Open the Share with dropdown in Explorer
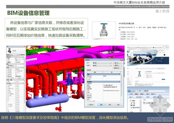The image size is (174, 123). tap(148, 97)
